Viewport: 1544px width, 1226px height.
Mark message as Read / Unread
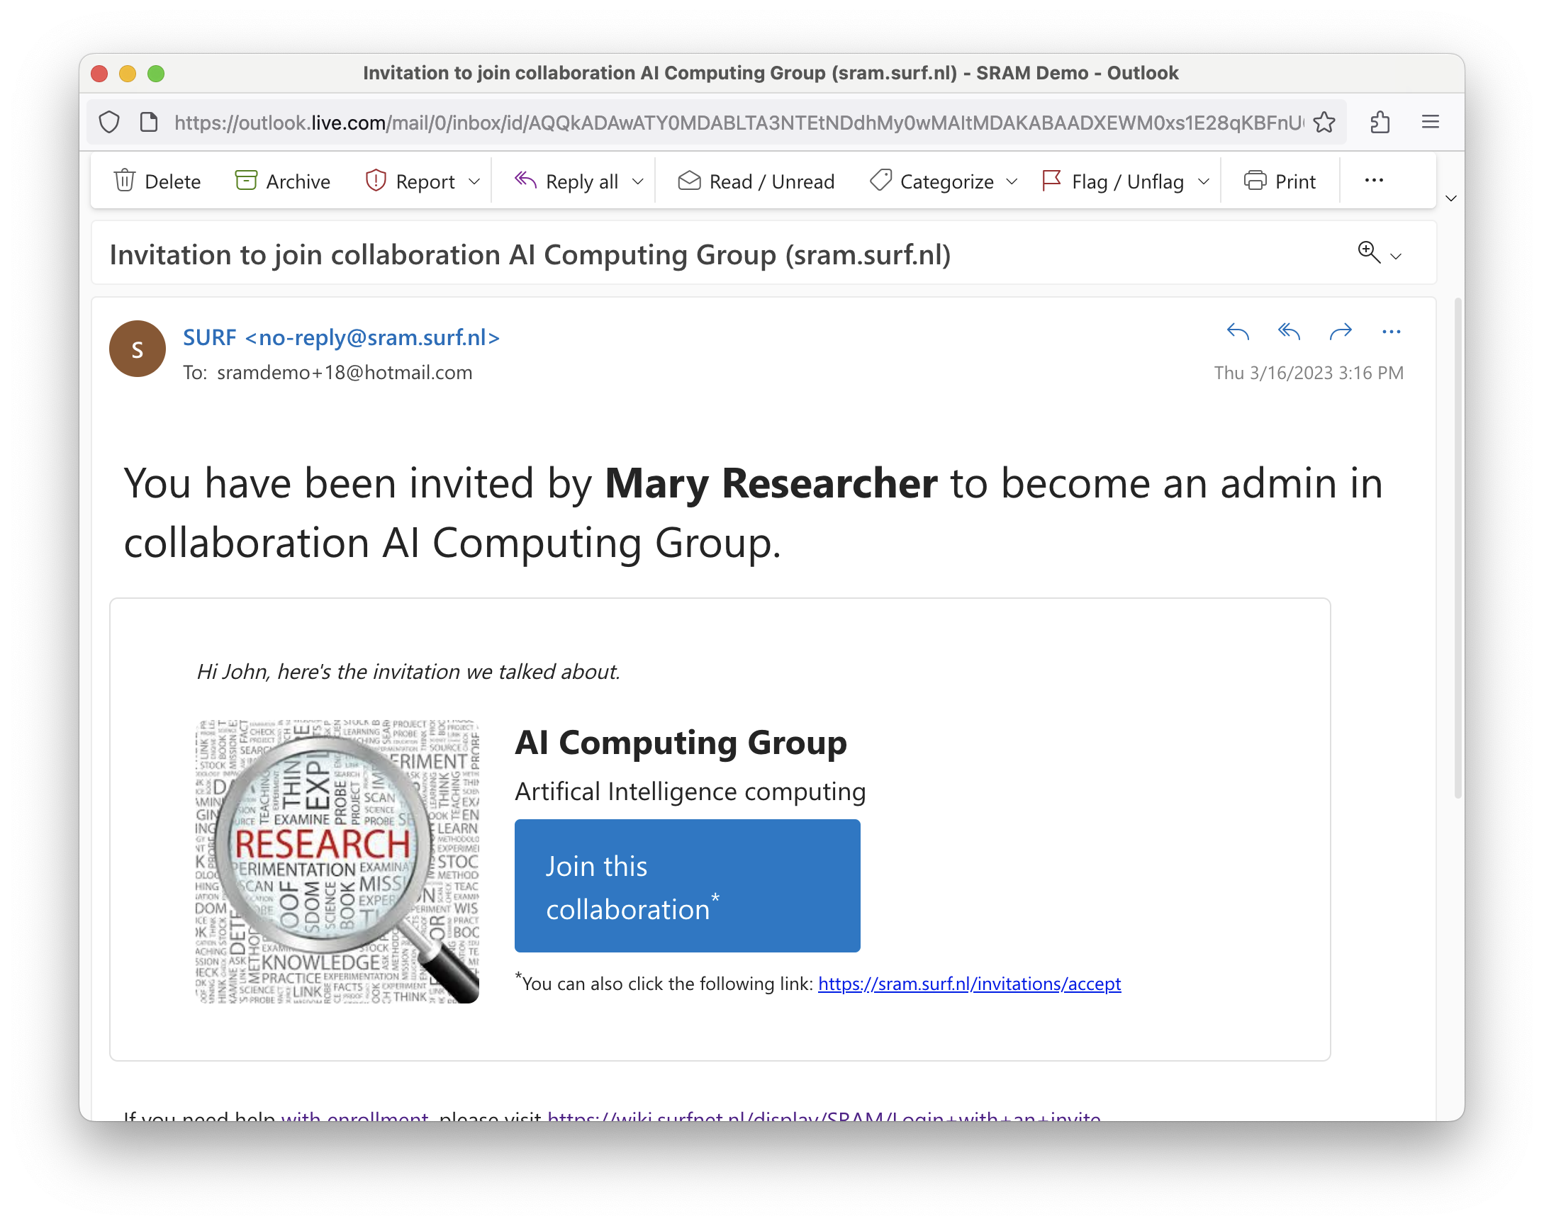click(x=756, y=181)
